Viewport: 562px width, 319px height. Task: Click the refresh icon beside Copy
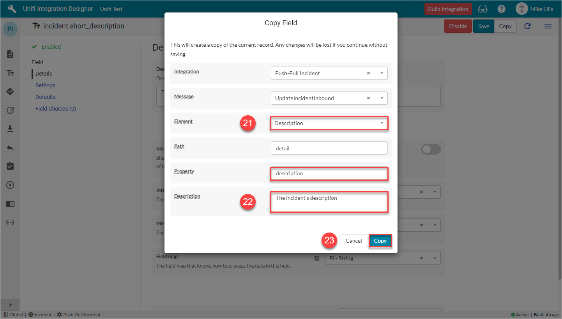(527, 26)
